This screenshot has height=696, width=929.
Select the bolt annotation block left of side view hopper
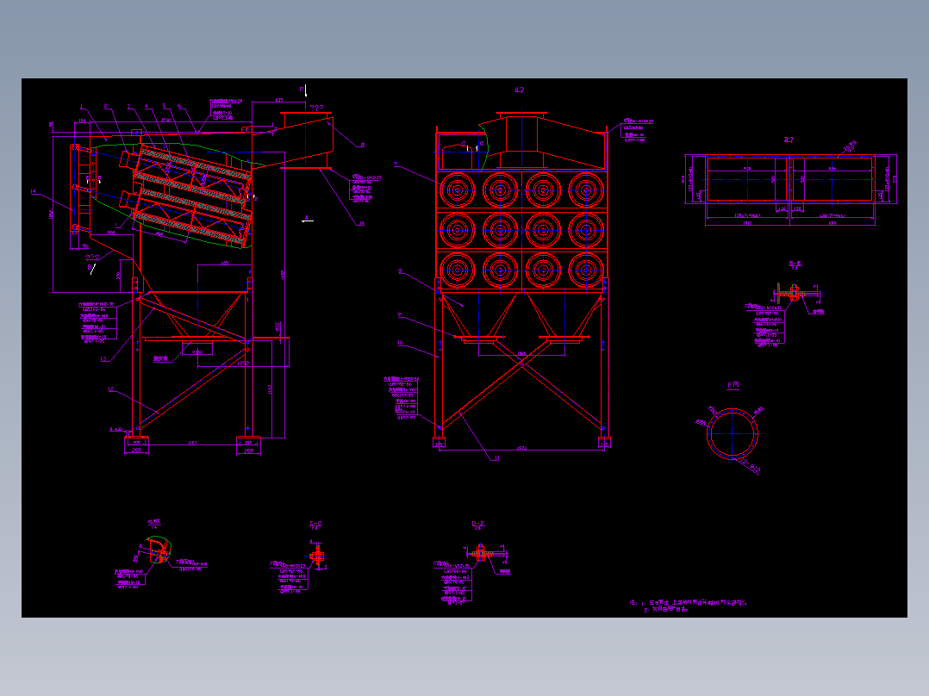(x=98, y=322)
